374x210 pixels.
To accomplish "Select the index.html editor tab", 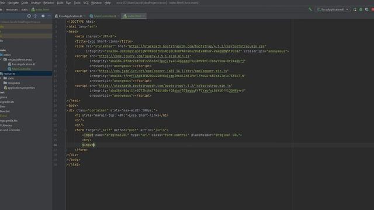I will click(134, 16).
